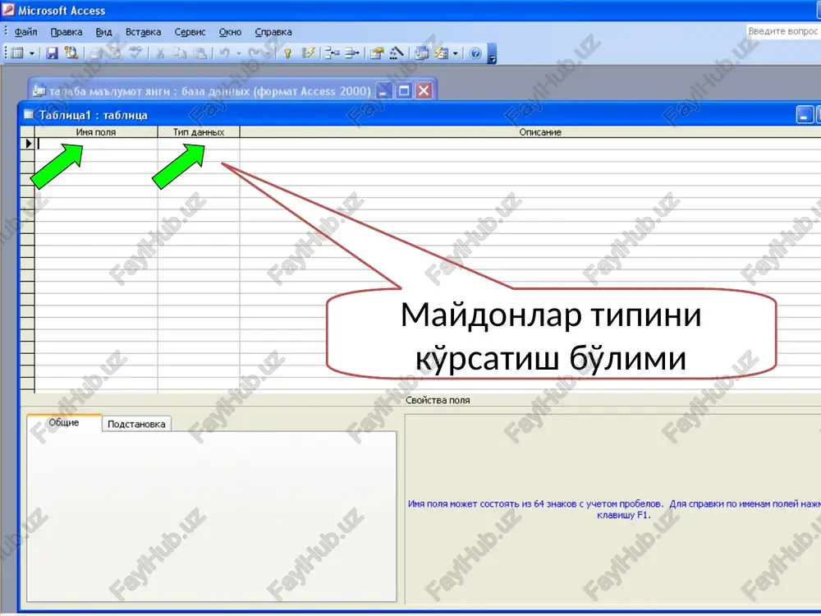Image resolution: width=821 pixels, height=616 pixels.
Task: Minimize the Таблица1 table window
Action: (805, 115)
